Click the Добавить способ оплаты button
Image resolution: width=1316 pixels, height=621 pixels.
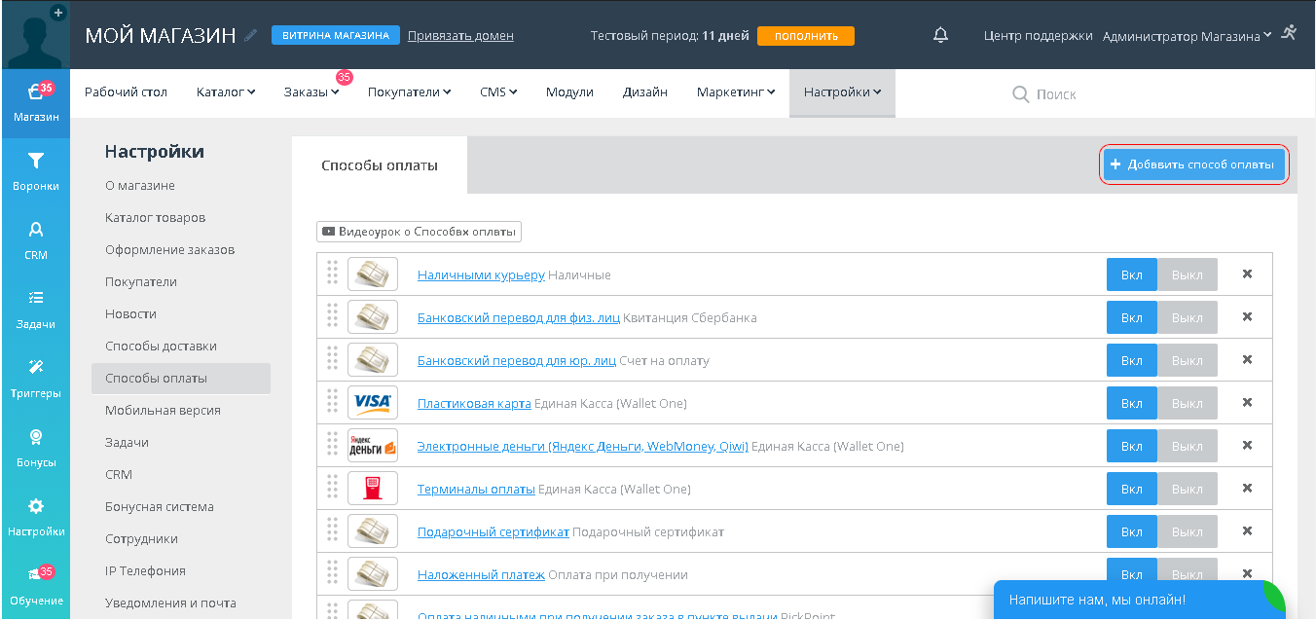(1193, 164)
